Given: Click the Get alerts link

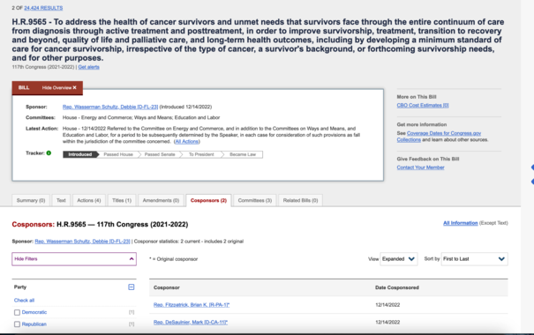Looking at the screenshot, I should pos(88,67).
